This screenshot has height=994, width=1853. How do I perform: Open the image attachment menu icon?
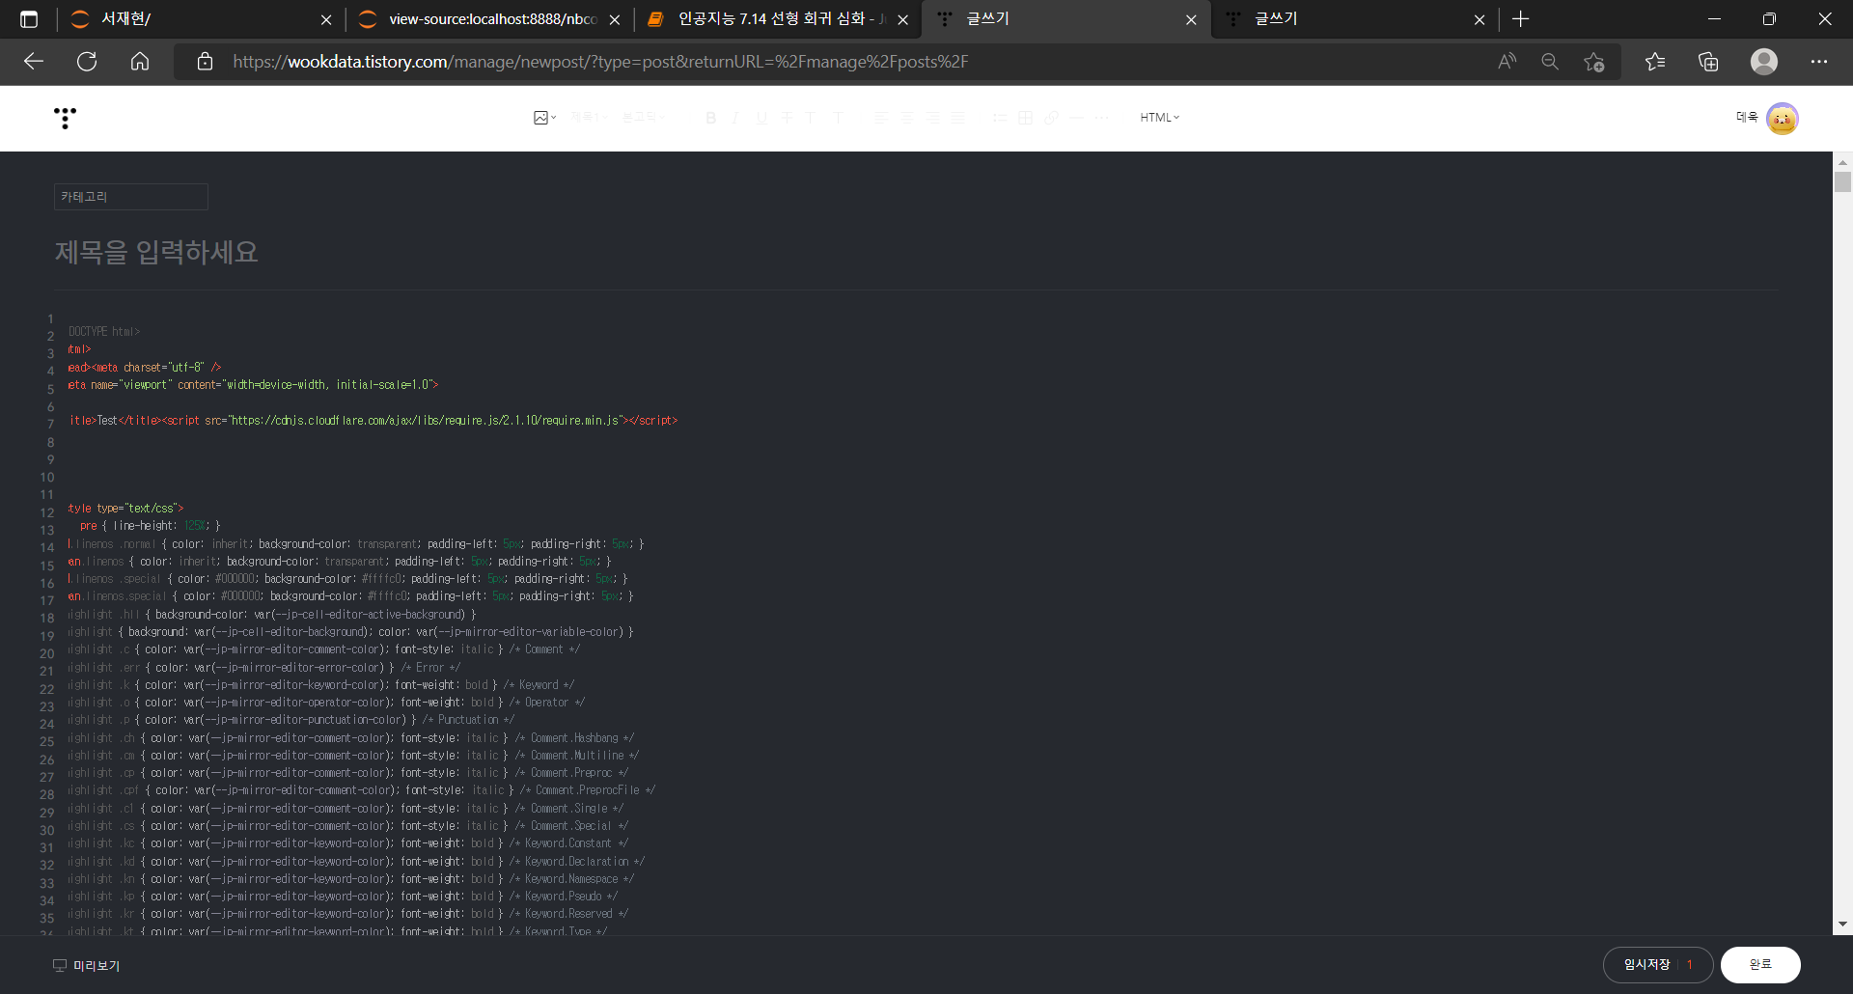[x=544, y=118]
